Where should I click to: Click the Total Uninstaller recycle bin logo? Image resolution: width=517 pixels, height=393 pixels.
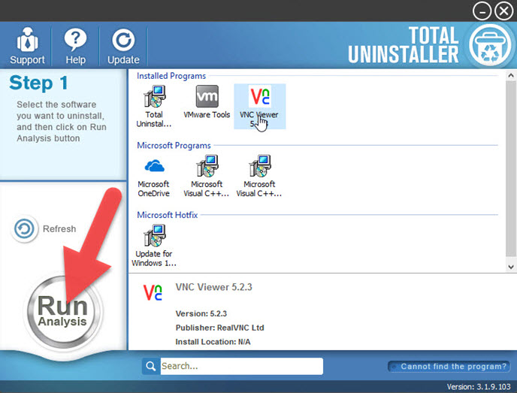(490, 44)
